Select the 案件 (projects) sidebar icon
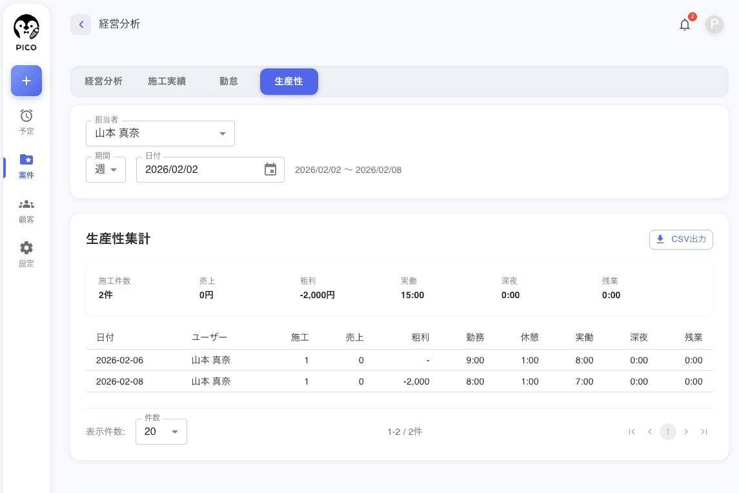 point(26,166)
